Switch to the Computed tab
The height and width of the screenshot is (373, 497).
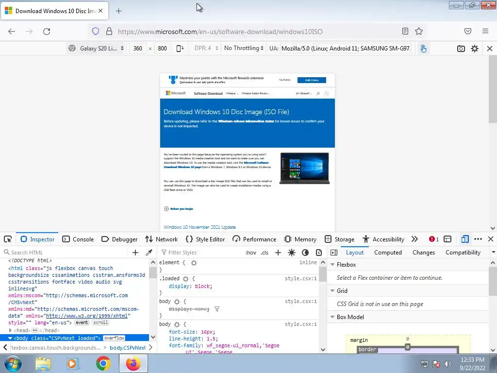388,253
